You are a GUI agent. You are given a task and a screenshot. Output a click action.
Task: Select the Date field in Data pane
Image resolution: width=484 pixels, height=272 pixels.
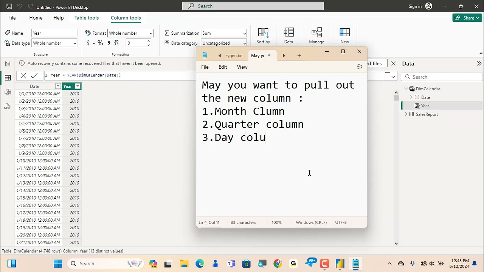click(425, 97)
